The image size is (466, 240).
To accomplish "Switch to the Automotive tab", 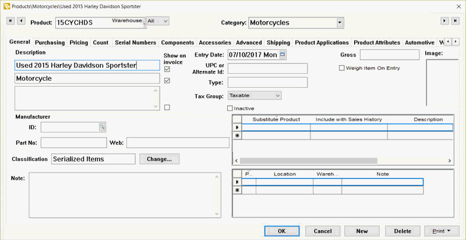I will point(419,43).
